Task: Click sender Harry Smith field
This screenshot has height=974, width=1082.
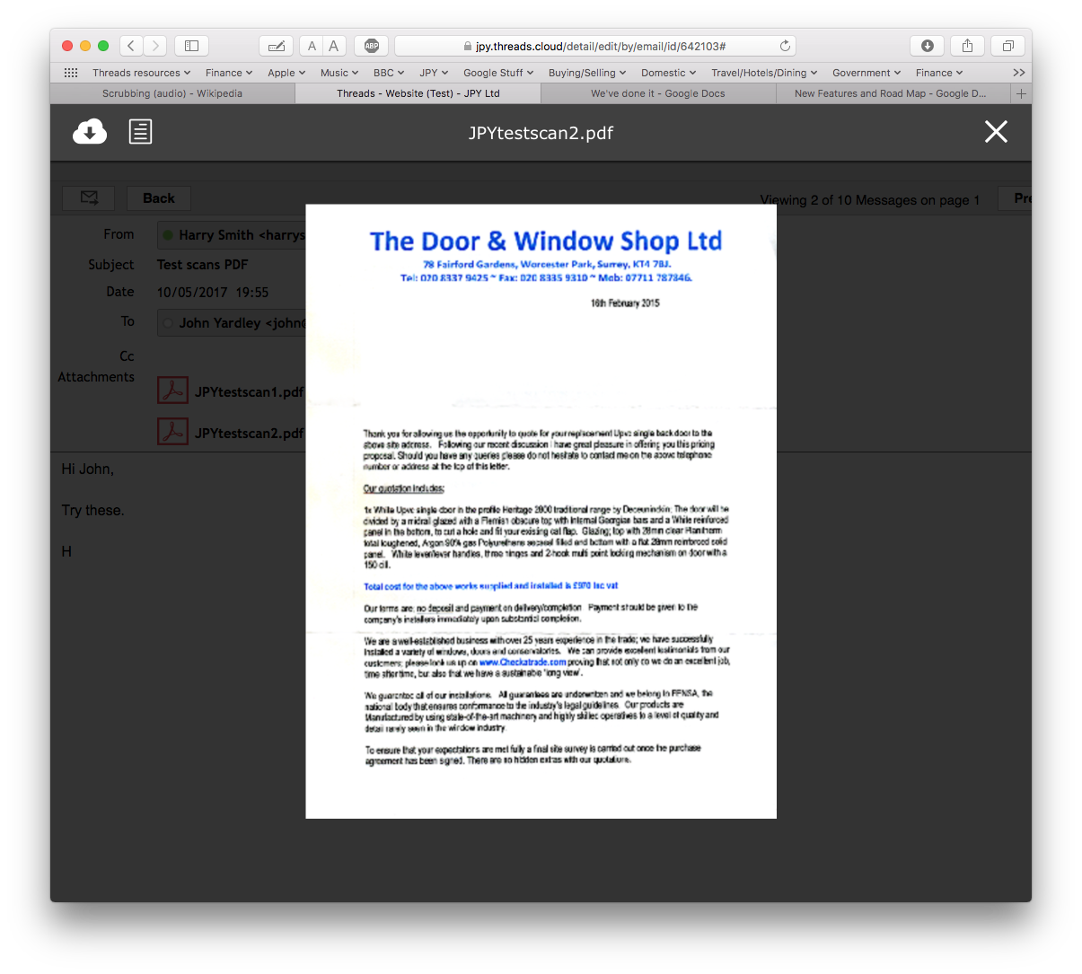Action: [x=232, y=234]
